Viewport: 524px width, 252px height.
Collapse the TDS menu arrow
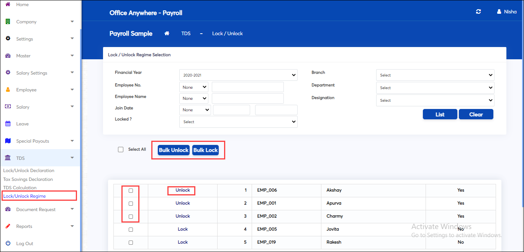click(x=72, y=158)
